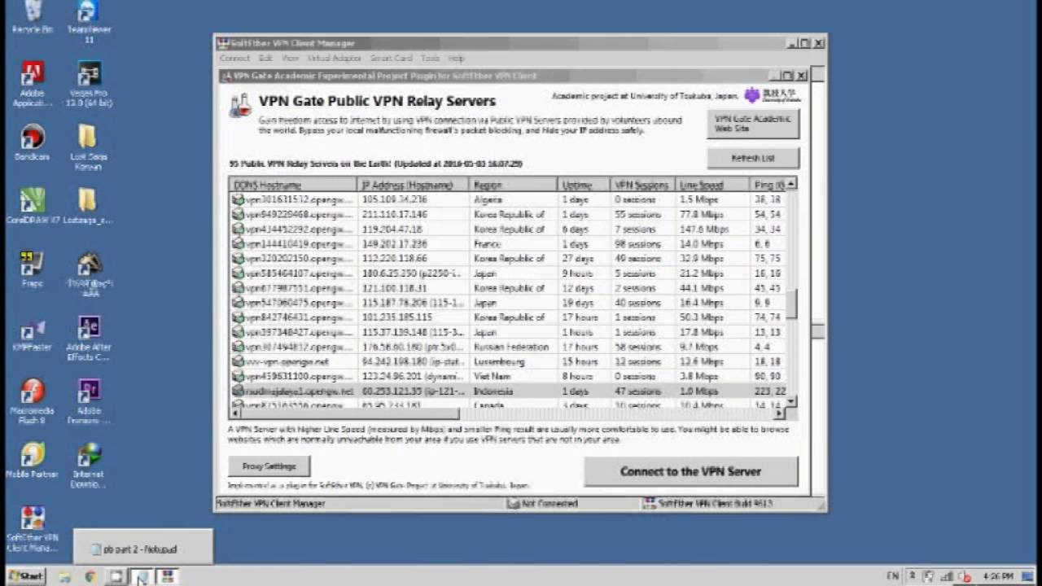This screenshot has width=1042, height=586.
Task: Click the server list scroll-up arrow
Action: coord(791,185)
